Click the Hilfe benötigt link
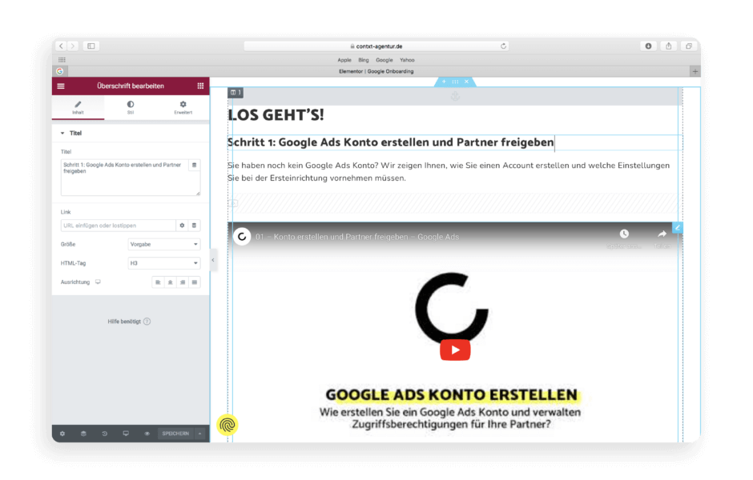 pos(129,322)
